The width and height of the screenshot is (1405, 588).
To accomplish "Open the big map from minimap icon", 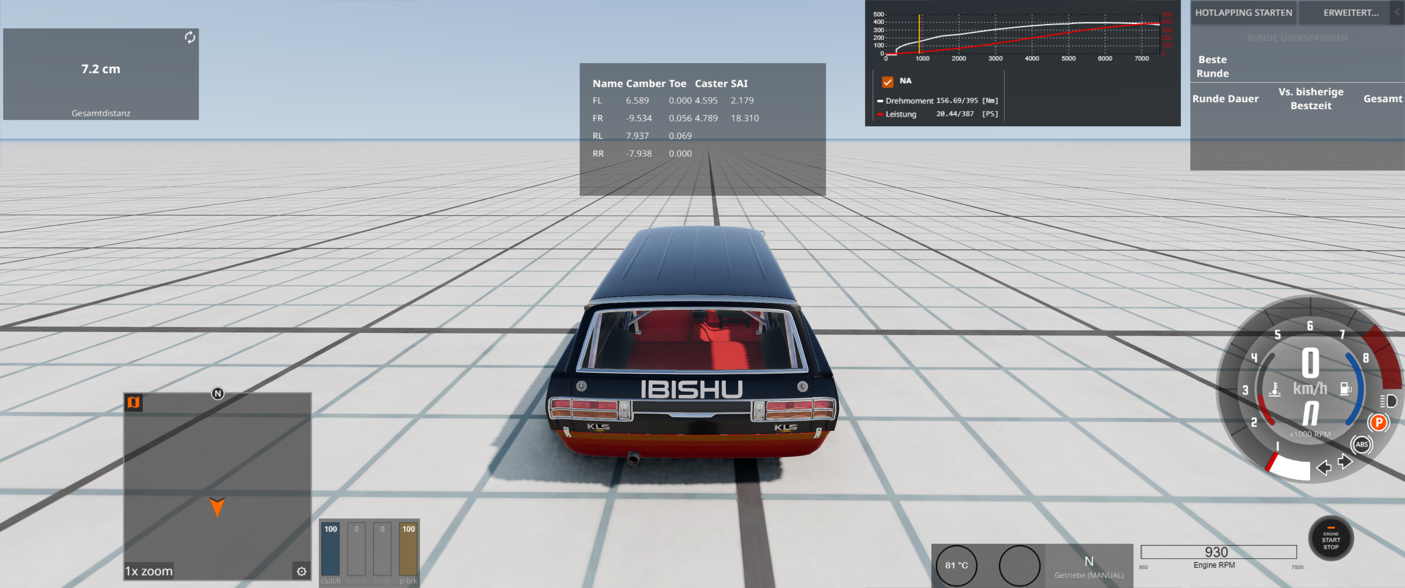I will click(x=134, y=403).
